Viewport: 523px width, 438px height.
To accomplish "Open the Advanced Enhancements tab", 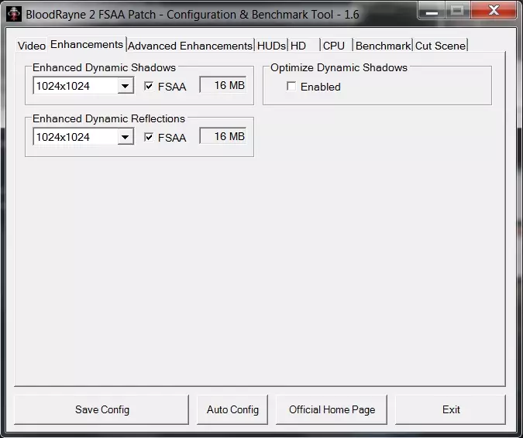I will point(190,46).
